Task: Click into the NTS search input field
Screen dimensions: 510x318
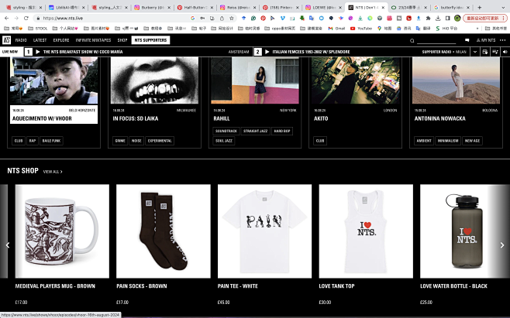Action: point(436,40)
